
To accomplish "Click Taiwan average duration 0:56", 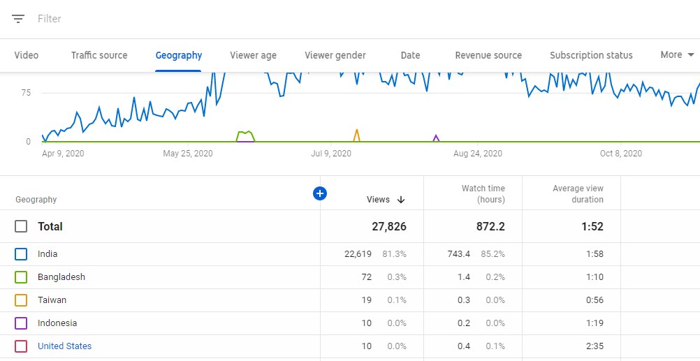I will (595, 300).
